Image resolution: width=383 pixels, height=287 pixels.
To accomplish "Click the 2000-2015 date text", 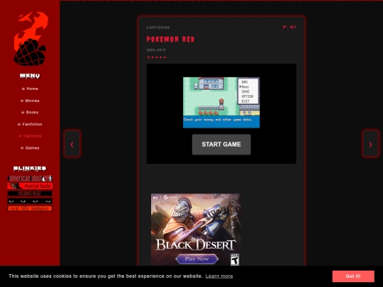I will pyautogui.click(x=156, y=50).
